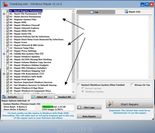
Task: Switch to the Log tab
Action: click(x=96, y=12)
